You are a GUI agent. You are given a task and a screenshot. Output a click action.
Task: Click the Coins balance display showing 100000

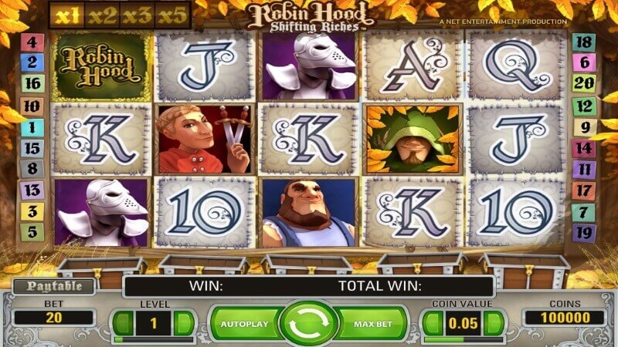click(565, 318)
